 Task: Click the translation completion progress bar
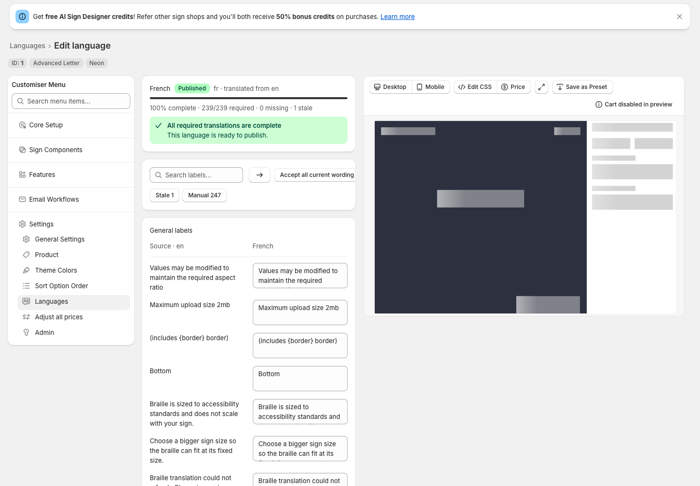coord(248,98)
